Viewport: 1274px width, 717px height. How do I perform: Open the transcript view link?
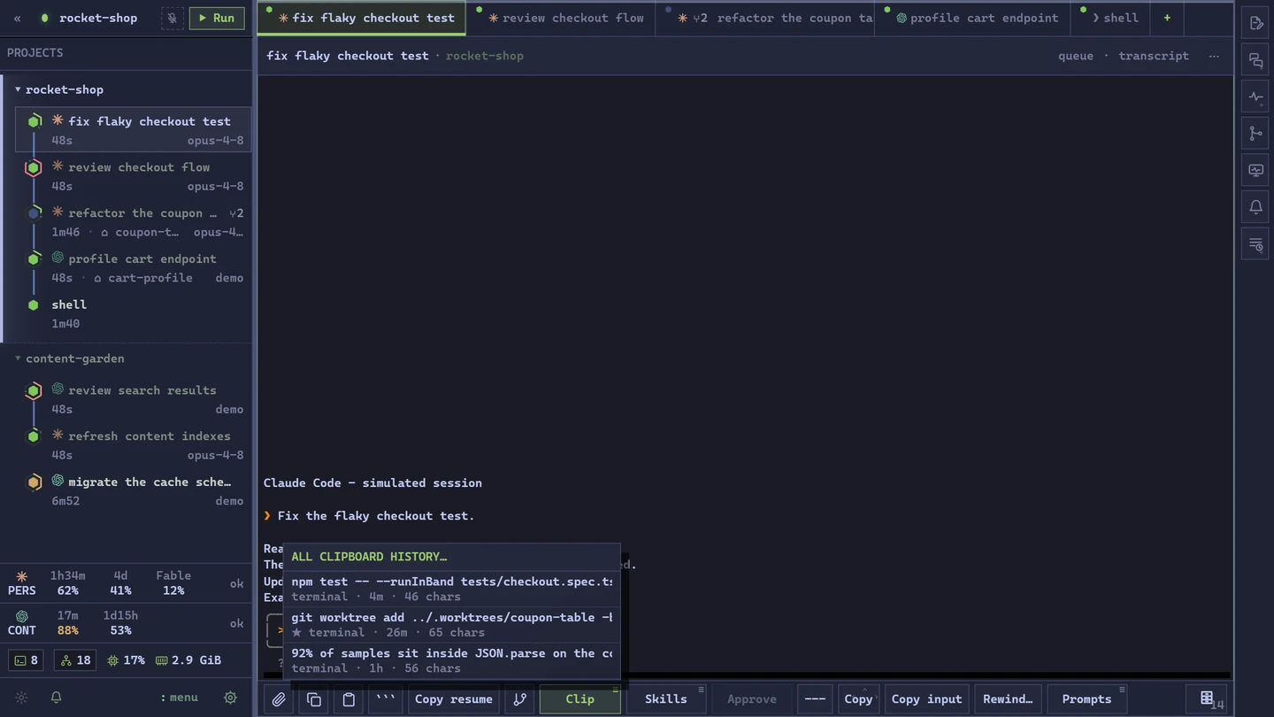(1154, 56)
